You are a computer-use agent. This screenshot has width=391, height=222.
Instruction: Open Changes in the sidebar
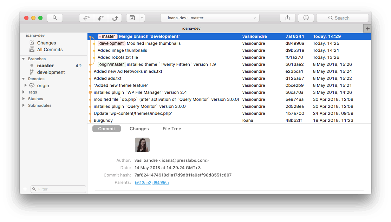point(46,43)
